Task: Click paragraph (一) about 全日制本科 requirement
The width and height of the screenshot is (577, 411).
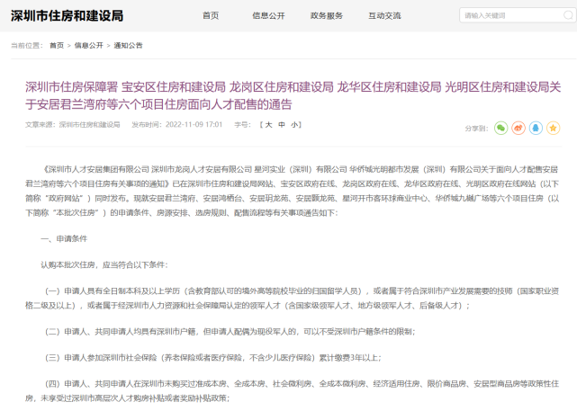Action: pyautogui.click(x=293, y=299)
